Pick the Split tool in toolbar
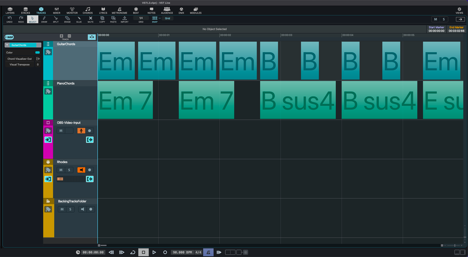Viewport: 468px width, 257px height. point(56,19)
